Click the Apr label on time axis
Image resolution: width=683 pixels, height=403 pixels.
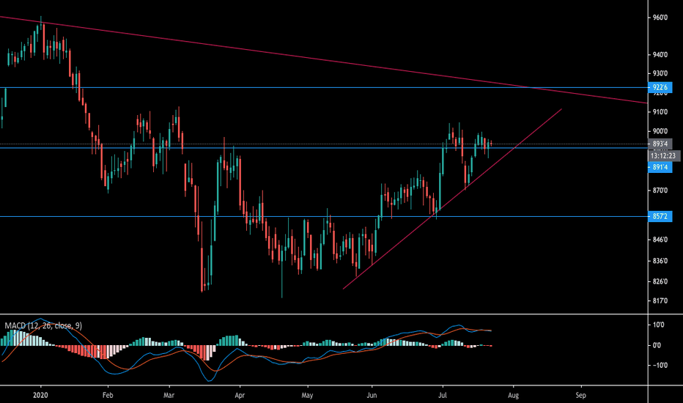click(240, 395)
